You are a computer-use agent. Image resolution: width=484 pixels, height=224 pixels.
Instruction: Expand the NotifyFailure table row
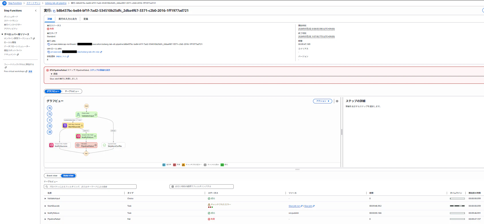pyautogui.click(x=45, y=213)
